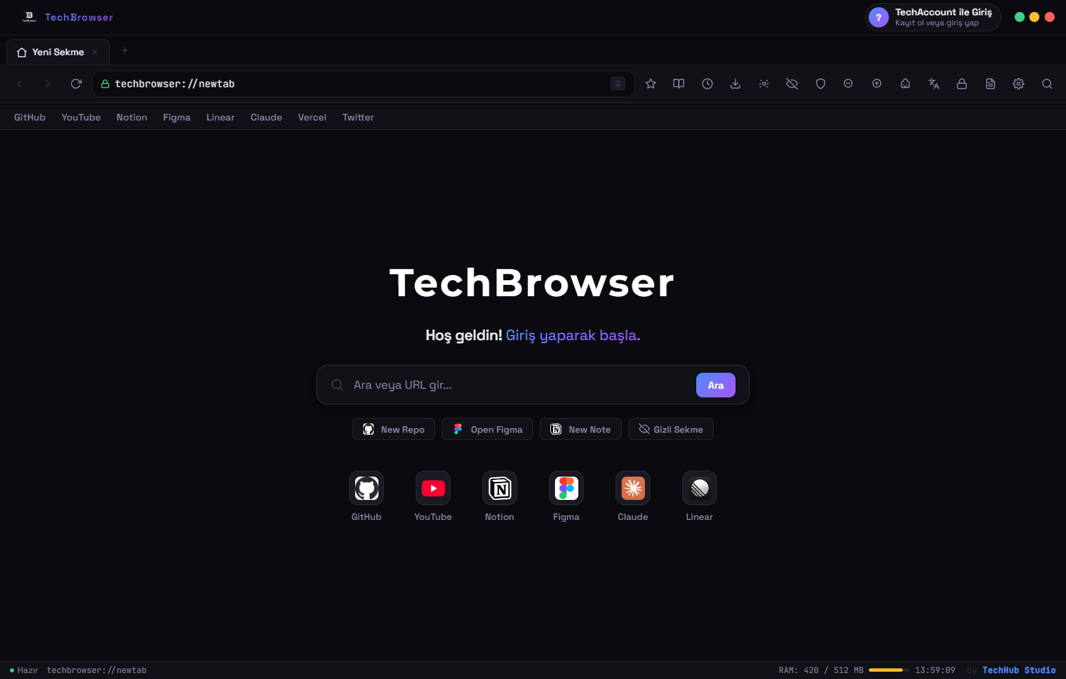Click the 13:59:09 clock in status bar
The height and width of the screenshot is (679, 1066).
click(x=935, y=670)
